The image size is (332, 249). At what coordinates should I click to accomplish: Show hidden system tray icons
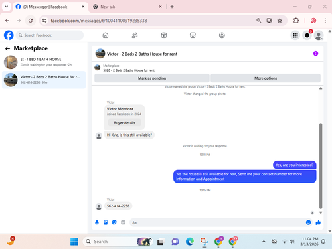click(264, 242)
